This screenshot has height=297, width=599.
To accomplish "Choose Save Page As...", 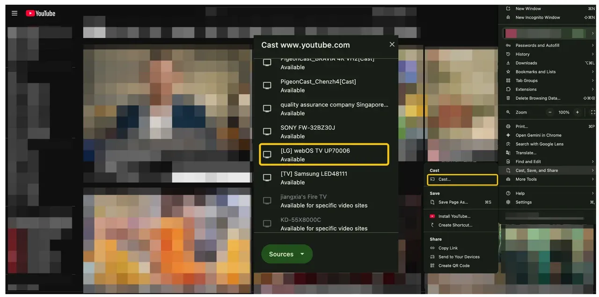I will 461,202.
